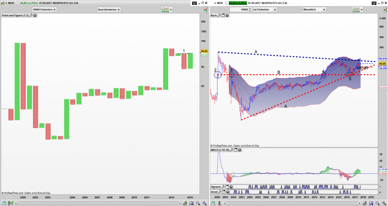Click chart wrench settings icon at left window bottom
388x206 pixels.
[x=185, y=203]
